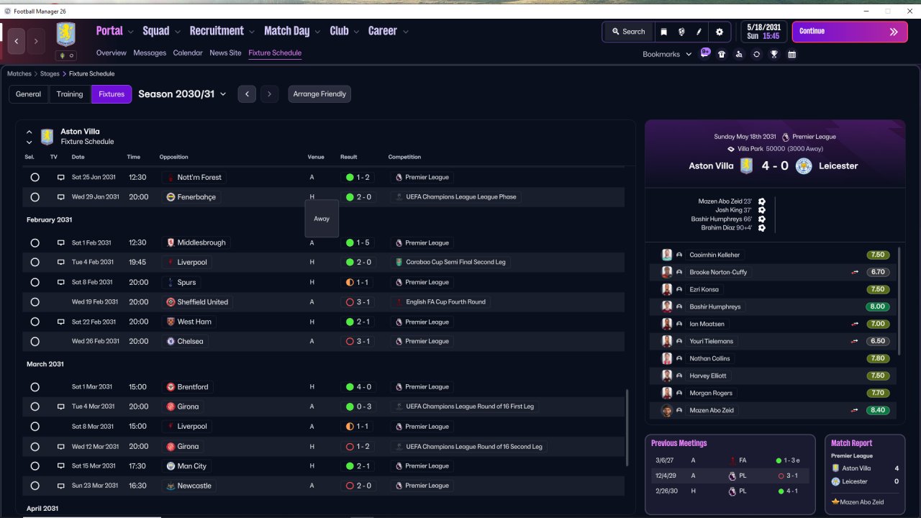
Task: Click the shirt kit shortcut icon
Action: pos(722,54)
